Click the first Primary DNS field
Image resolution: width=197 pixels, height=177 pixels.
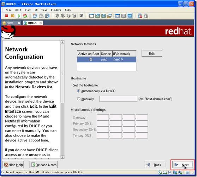coord(103,124)
